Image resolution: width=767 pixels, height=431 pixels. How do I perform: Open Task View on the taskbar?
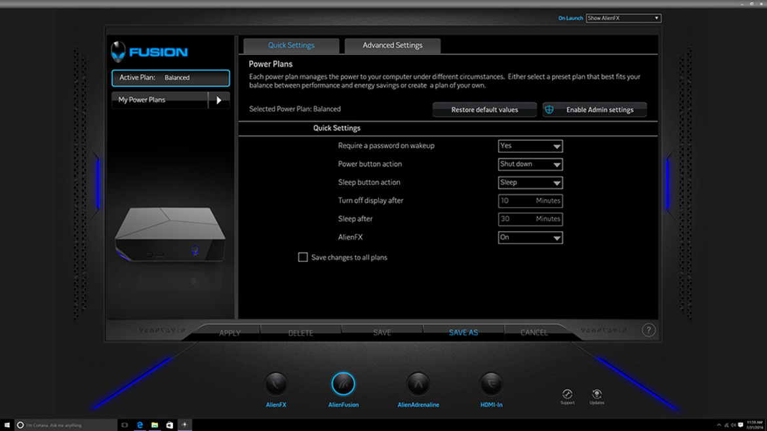tap(125, 425)
